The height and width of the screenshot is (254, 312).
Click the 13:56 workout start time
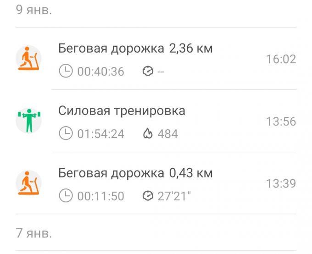(281, 121)
